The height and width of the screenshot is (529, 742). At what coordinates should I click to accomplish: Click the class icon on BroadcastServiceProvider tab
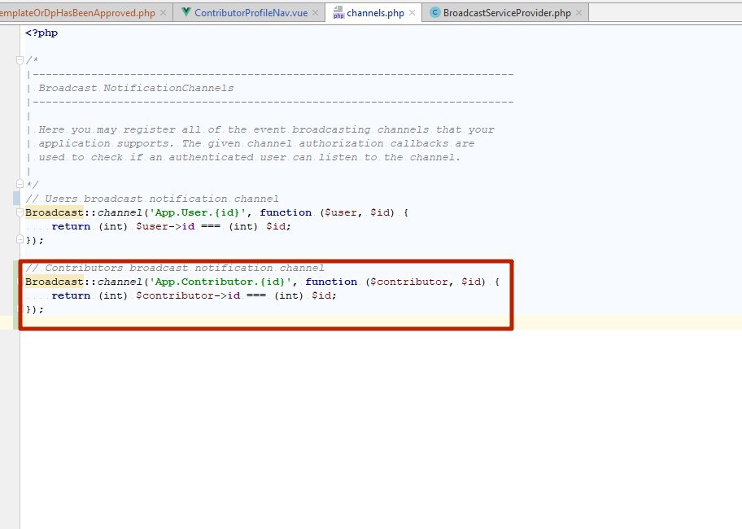435,12
